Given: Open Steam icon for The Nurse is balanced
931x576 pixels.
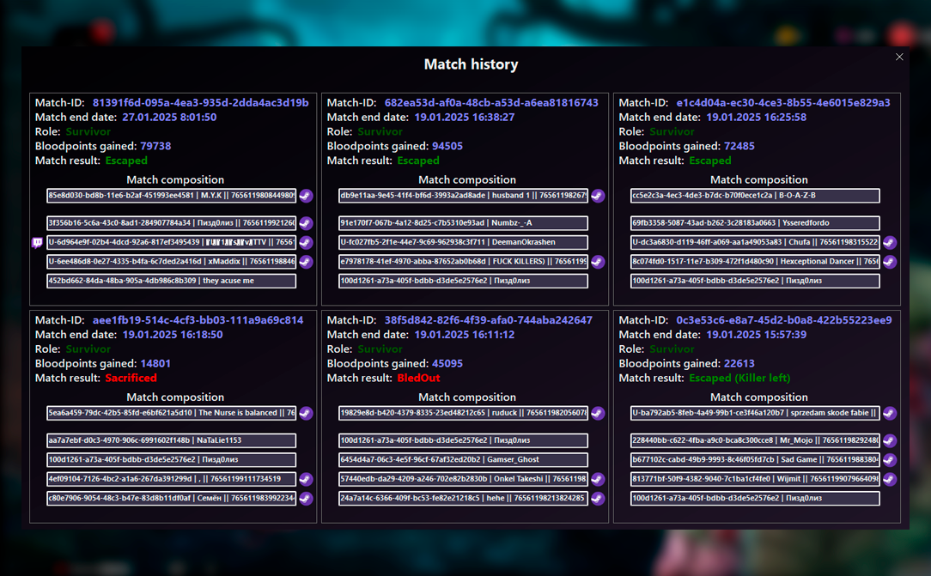Looking at the screenshot, I should pyautogui.click(x=306, y=413).
